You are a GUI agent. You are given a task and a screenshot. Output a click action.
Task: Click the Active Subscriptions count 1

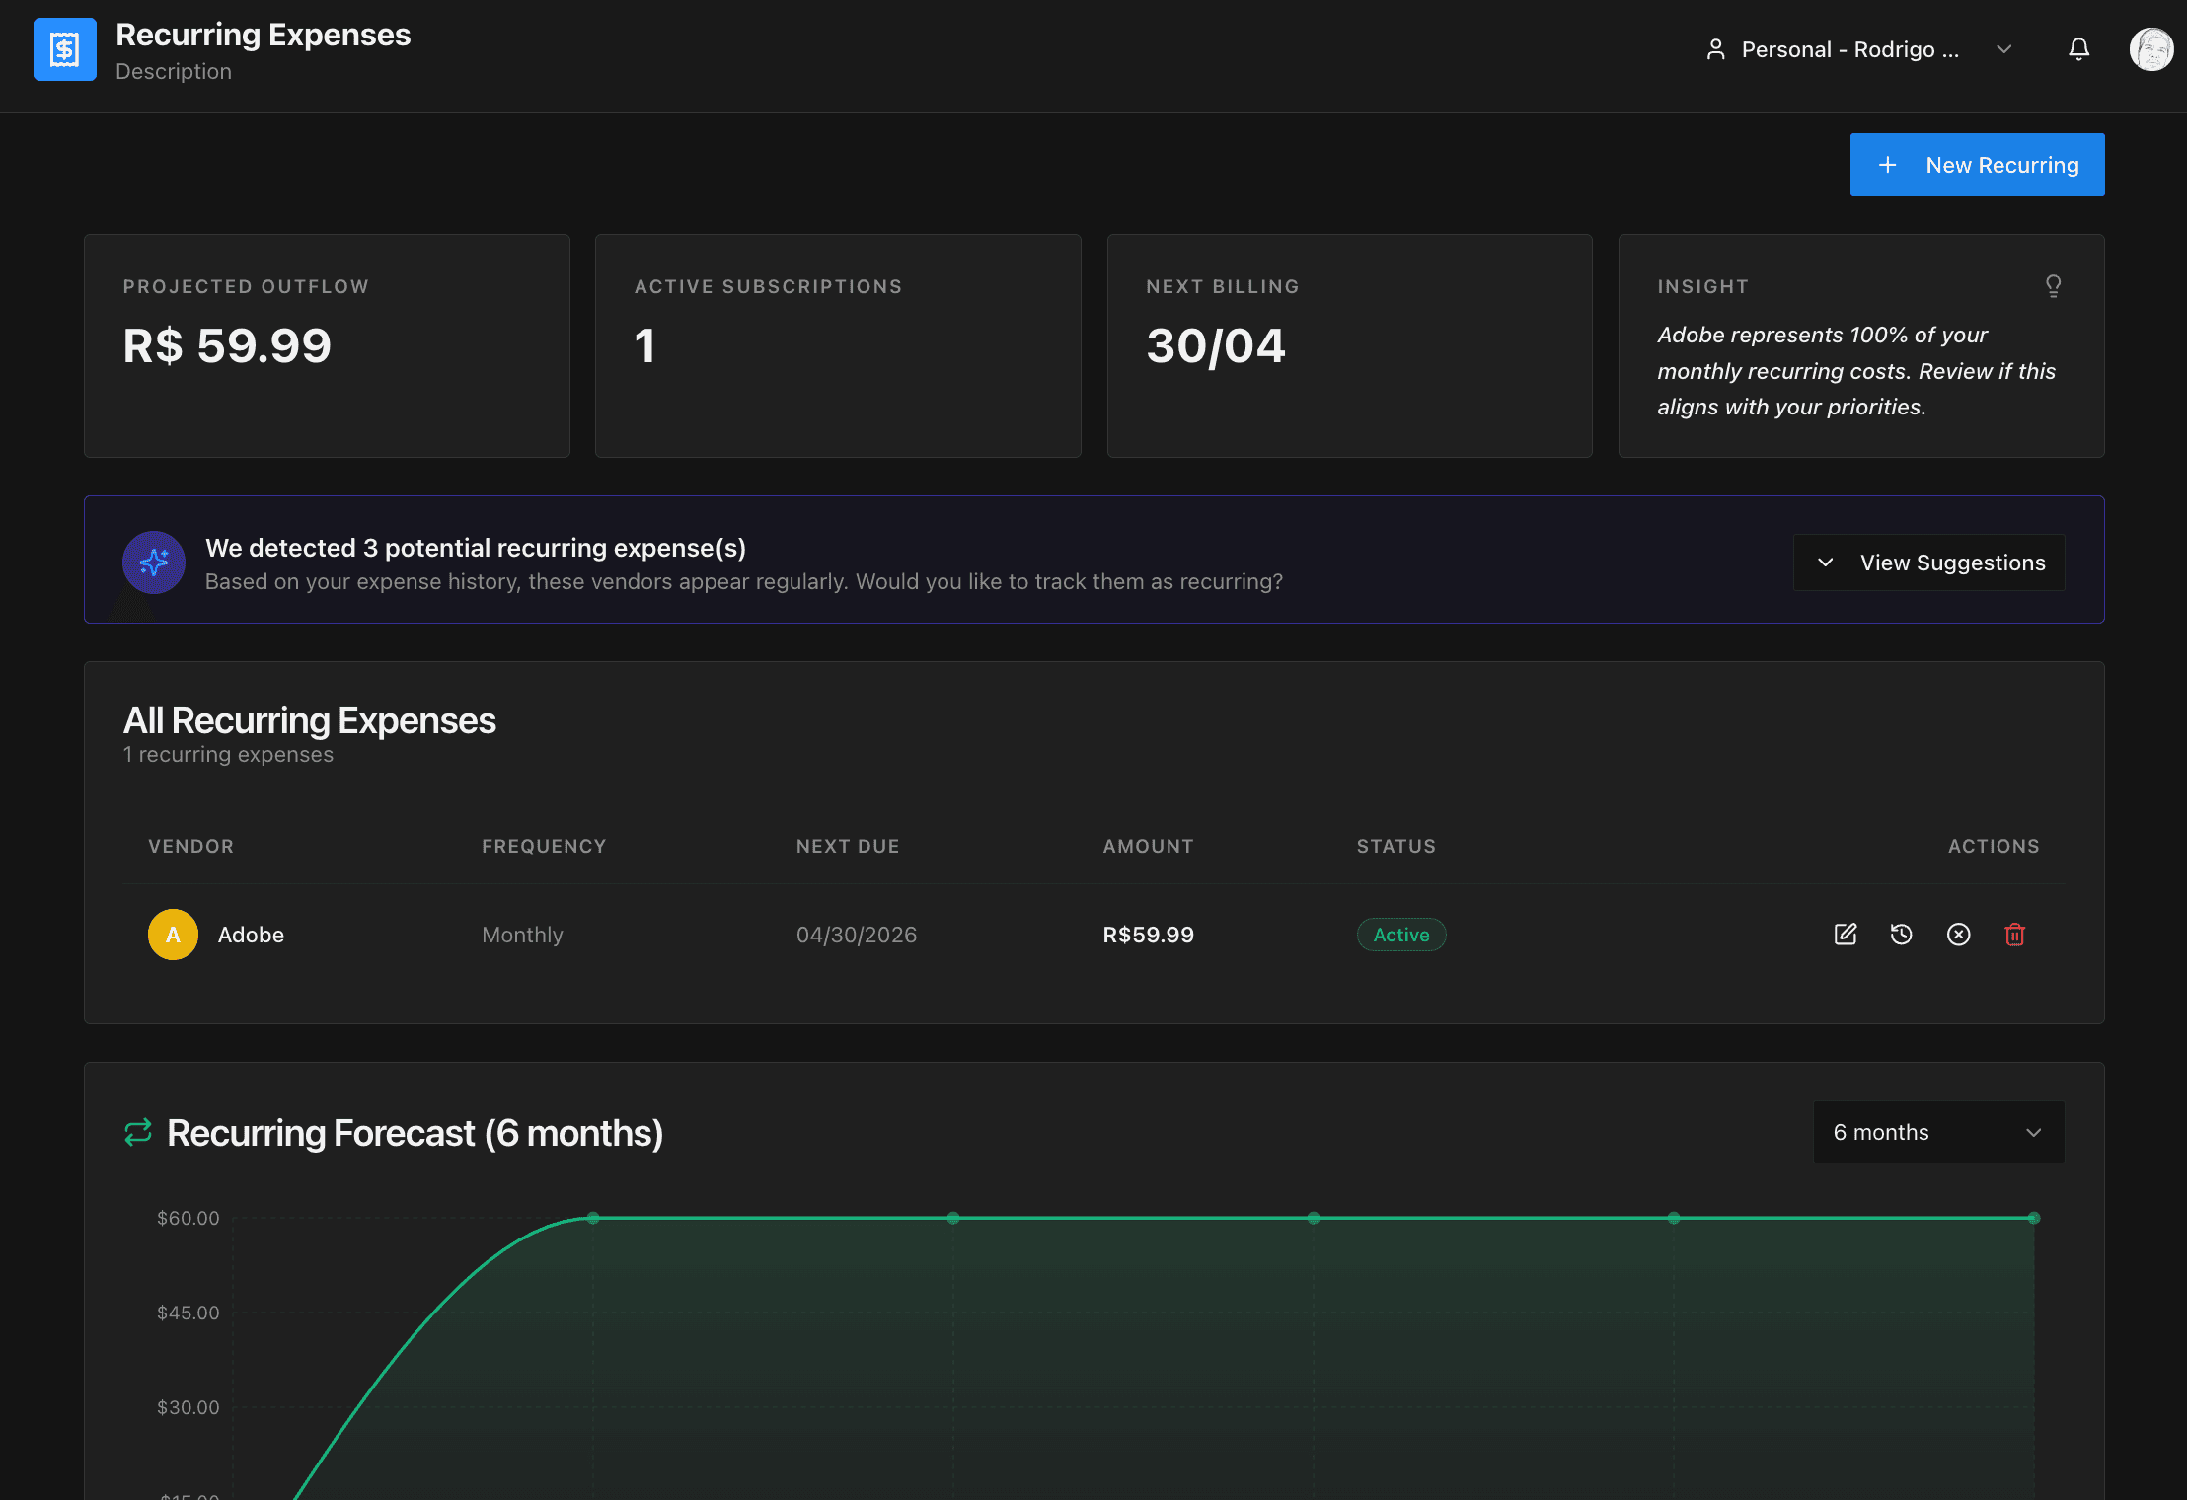[645, 345]
